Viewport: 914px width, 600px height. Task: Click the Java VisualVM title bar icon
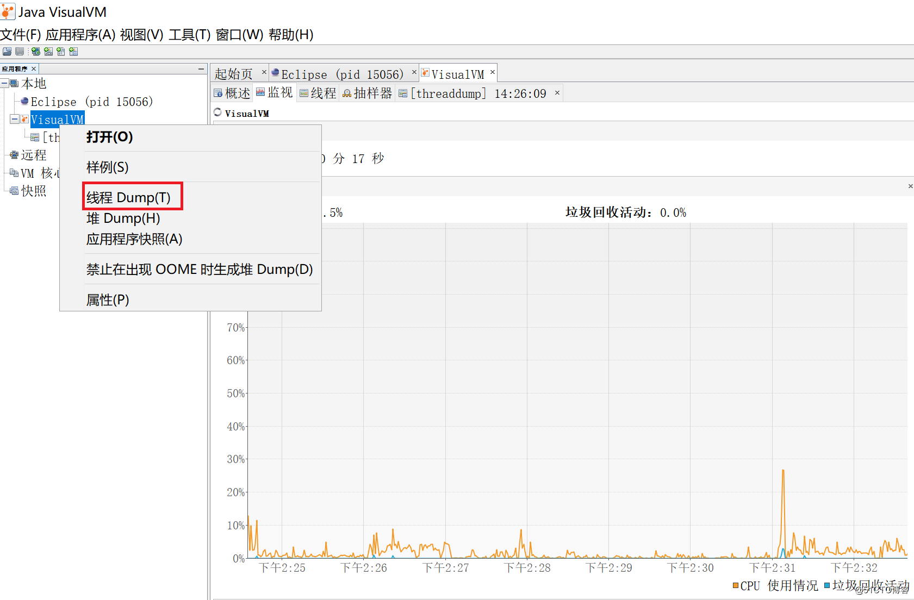(8, 11)
